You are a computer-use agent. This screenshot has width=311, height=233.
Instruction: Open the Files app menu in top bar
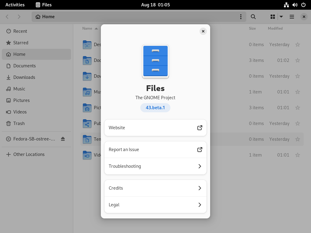pyautogui.click(x=44, y=5)
